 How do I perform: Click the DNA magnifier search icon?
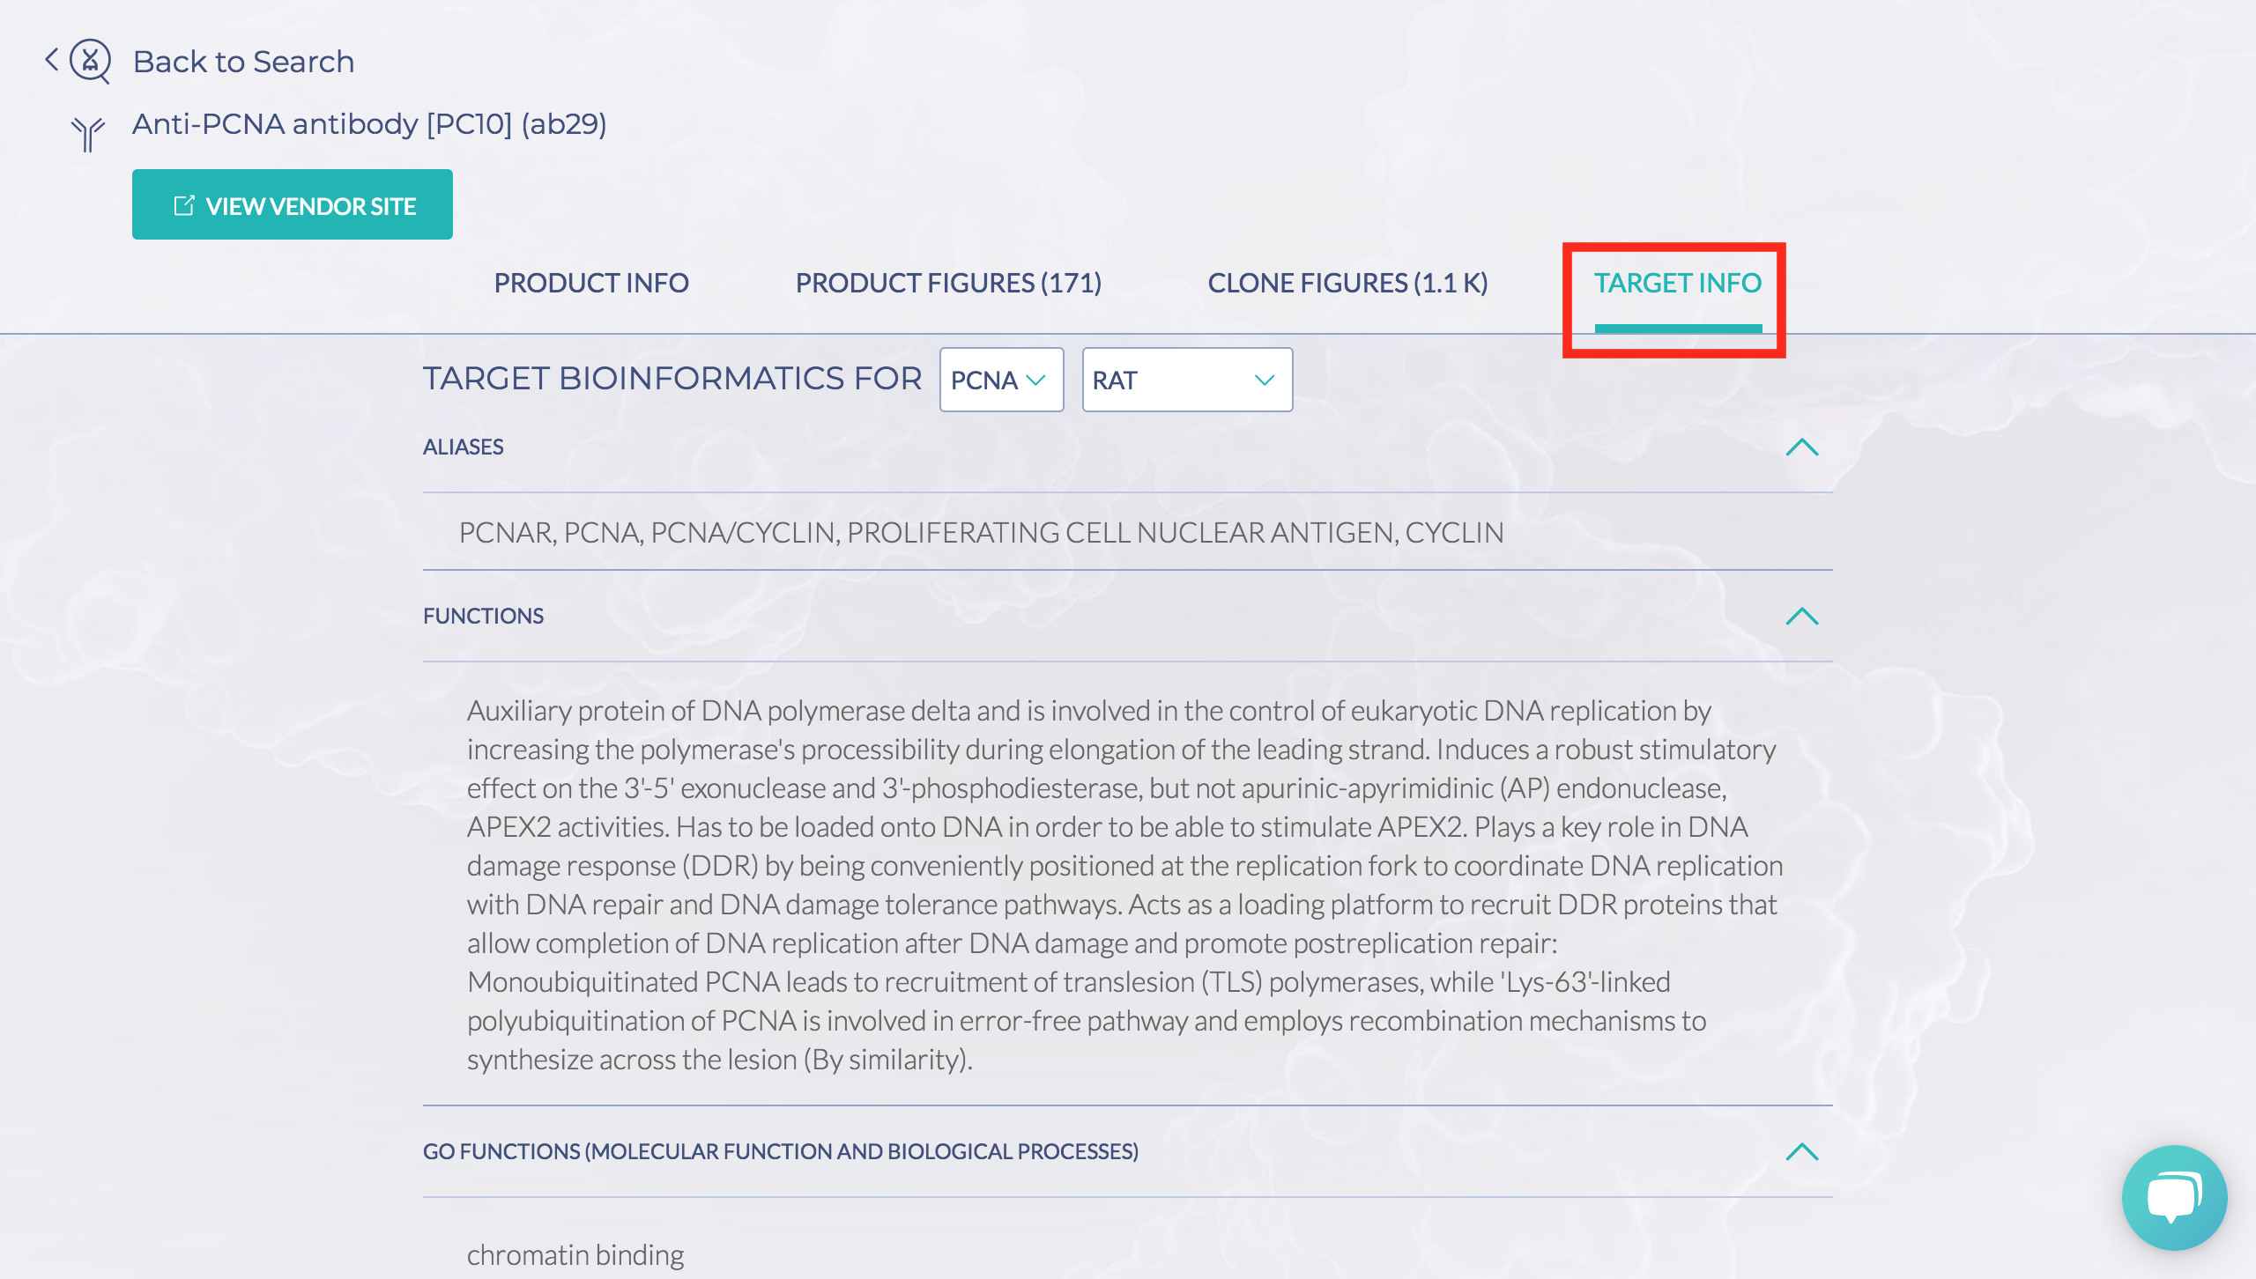tap(91, 61)
